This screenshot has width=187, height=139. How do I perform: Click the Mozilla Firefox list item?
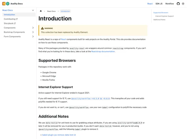tap(49, 80)
